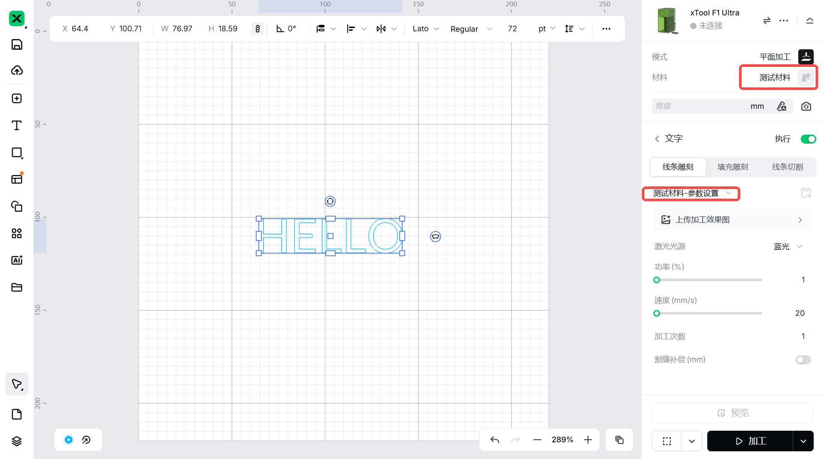This screenshot has height=459, width=824.
Task: Click the Save file icon
Action: click(17, 45)
